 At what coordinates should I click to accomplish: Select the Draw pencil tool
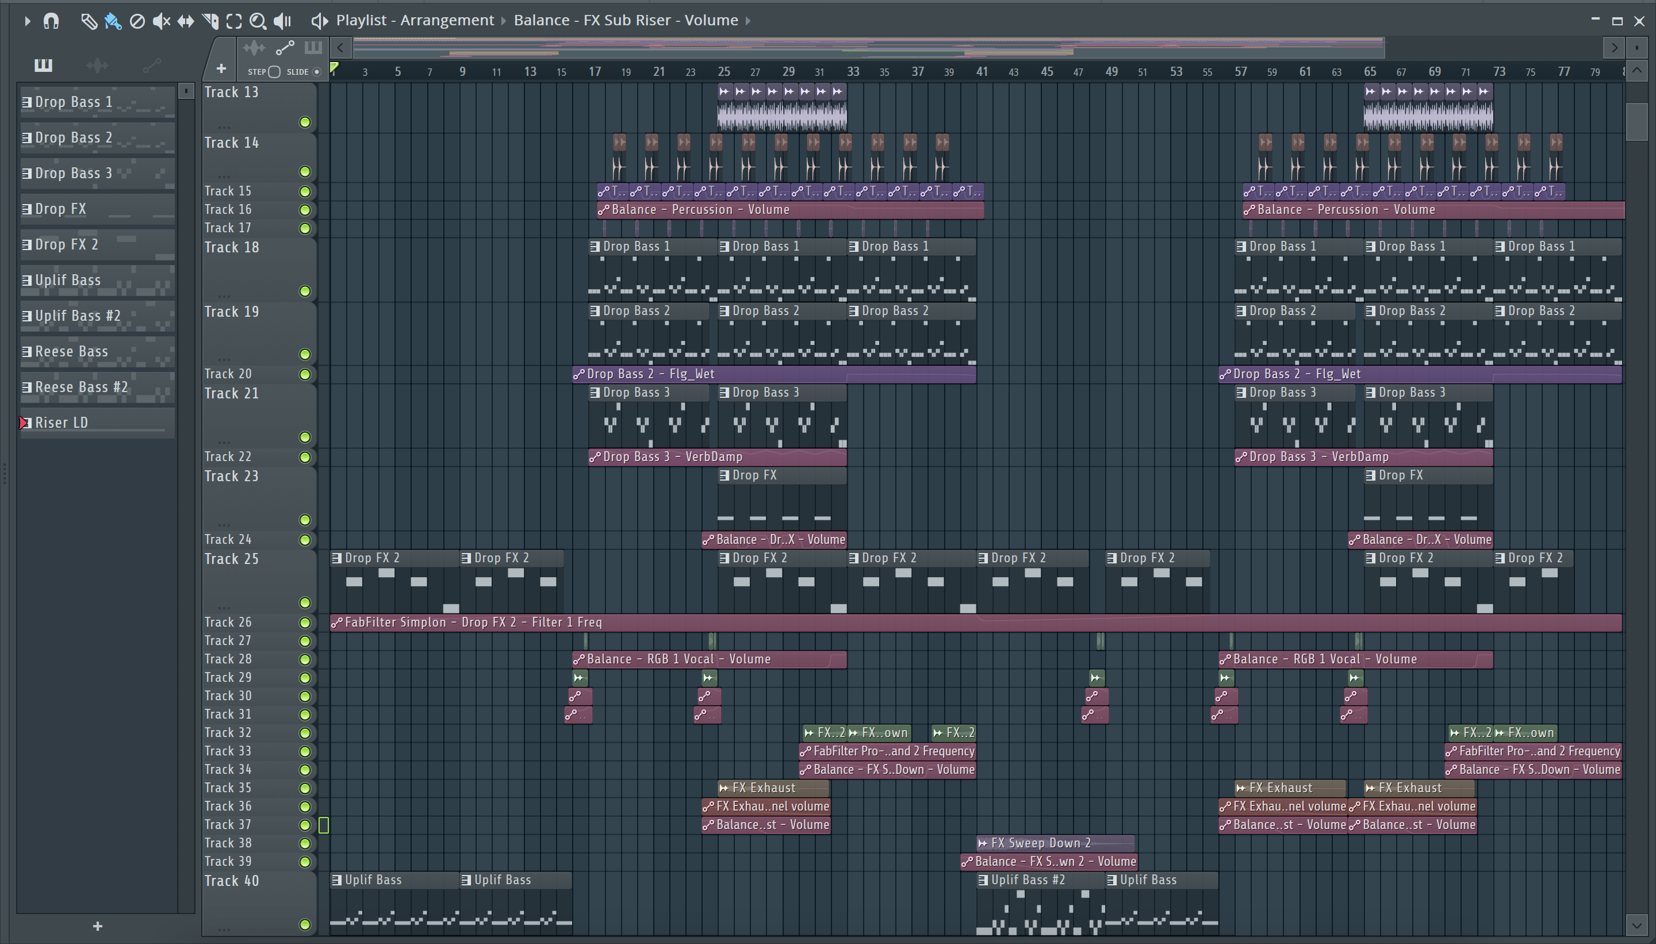pyautogui.click(x=89, y=21)
